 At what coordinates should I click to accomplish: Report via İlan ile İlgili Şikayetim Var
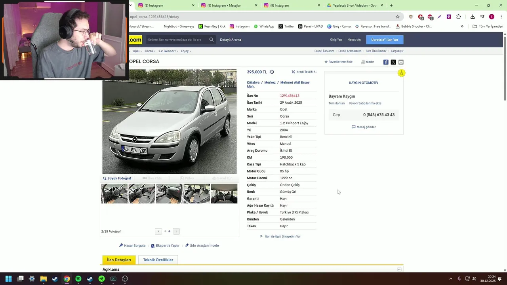(280, 237)
